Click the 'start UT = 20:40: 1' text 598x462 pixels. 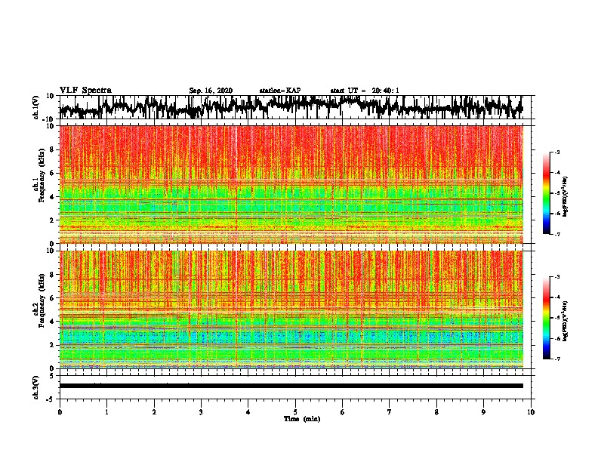[x=365, y=91]
